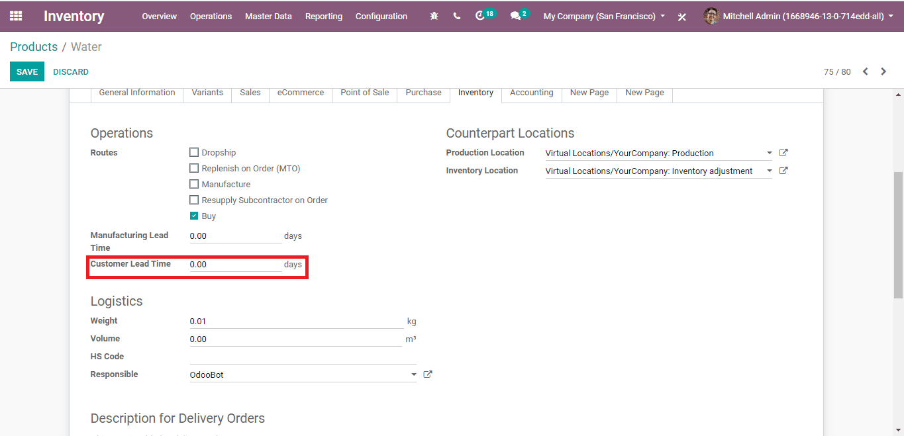
Task: Open external link for Inventory Location
Action: 783,171
